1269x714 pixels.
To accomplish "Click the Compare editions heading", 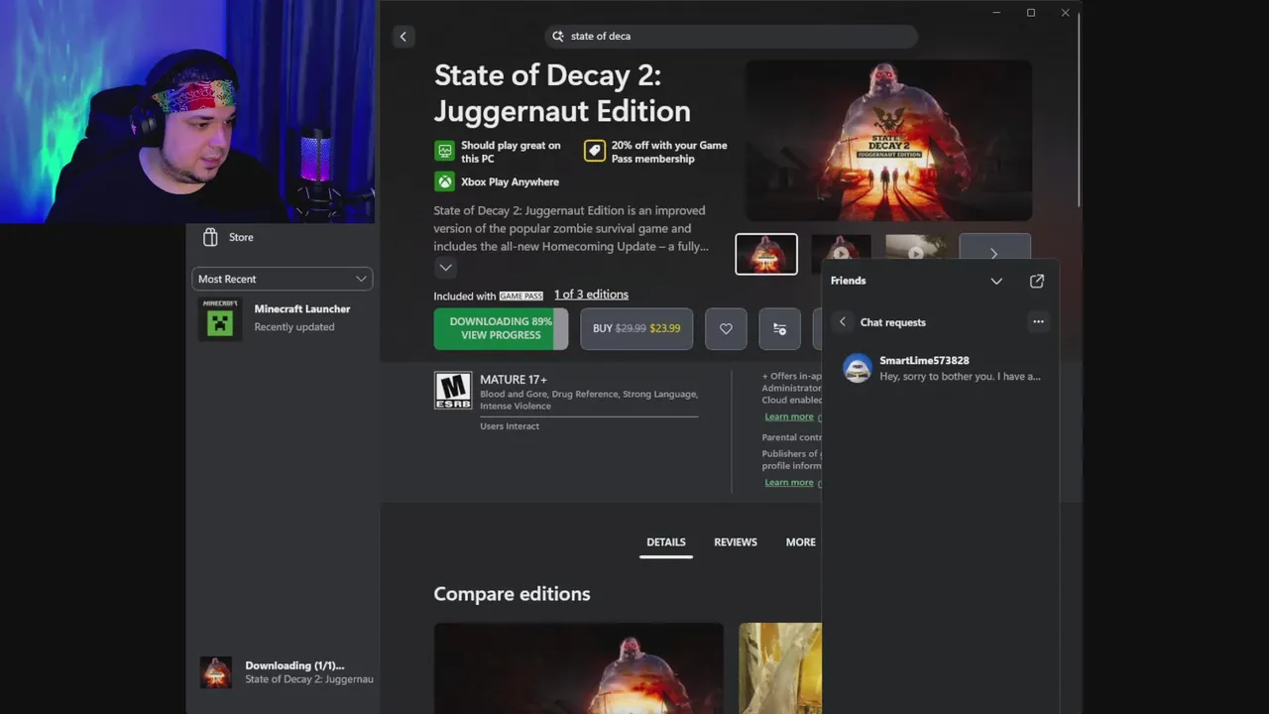I will [512, 594].
